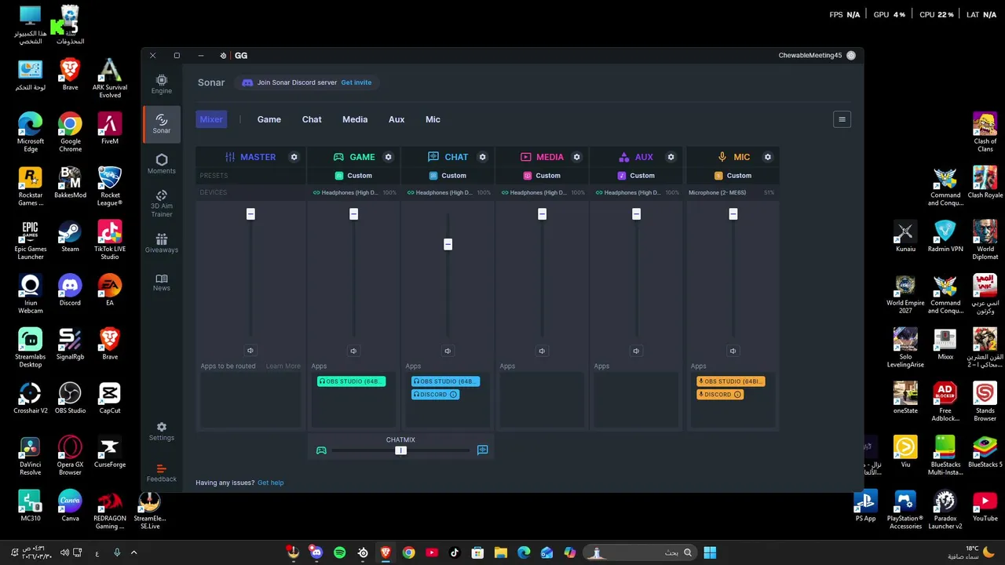Open MEDIA channel settings gear

(576, 157)
